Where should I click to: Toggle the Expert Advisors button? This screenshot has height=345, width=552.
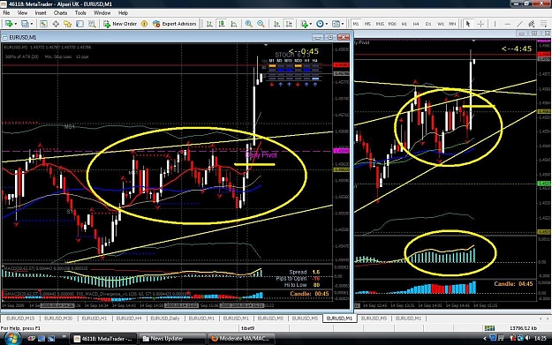click(x=175, y=24)
